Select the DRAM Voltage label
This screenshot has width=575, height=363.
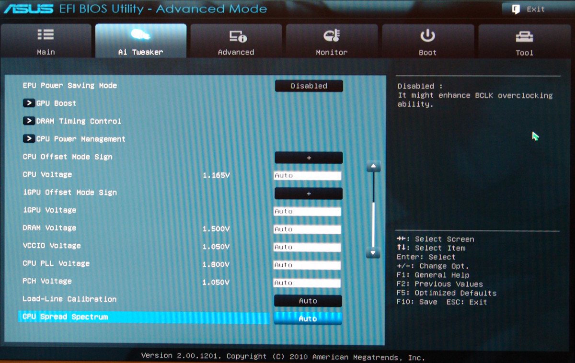[x=49, y=227]
